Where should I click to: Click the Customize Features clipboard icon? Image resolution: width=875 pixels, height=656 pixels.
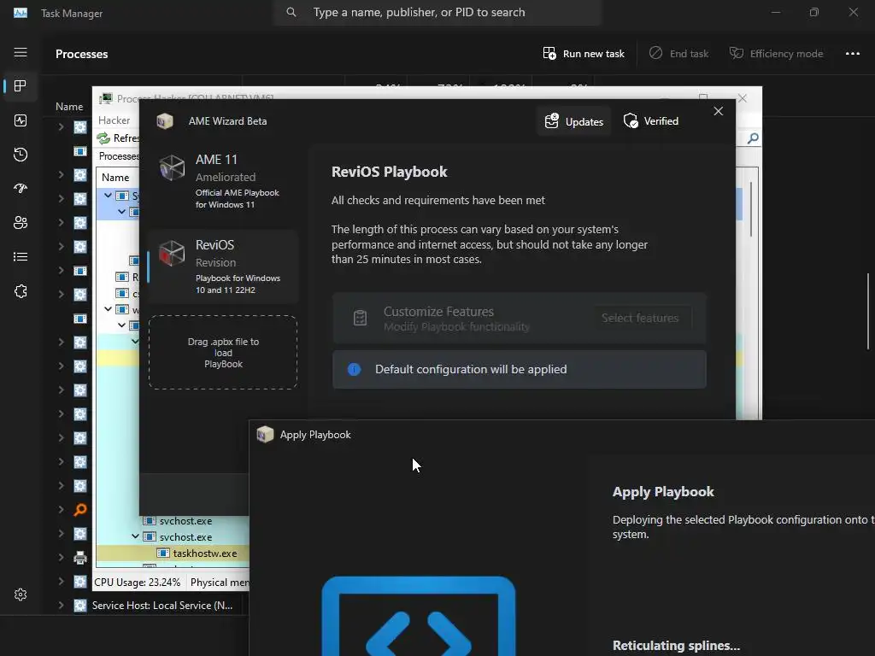click(x=360, y=318)
